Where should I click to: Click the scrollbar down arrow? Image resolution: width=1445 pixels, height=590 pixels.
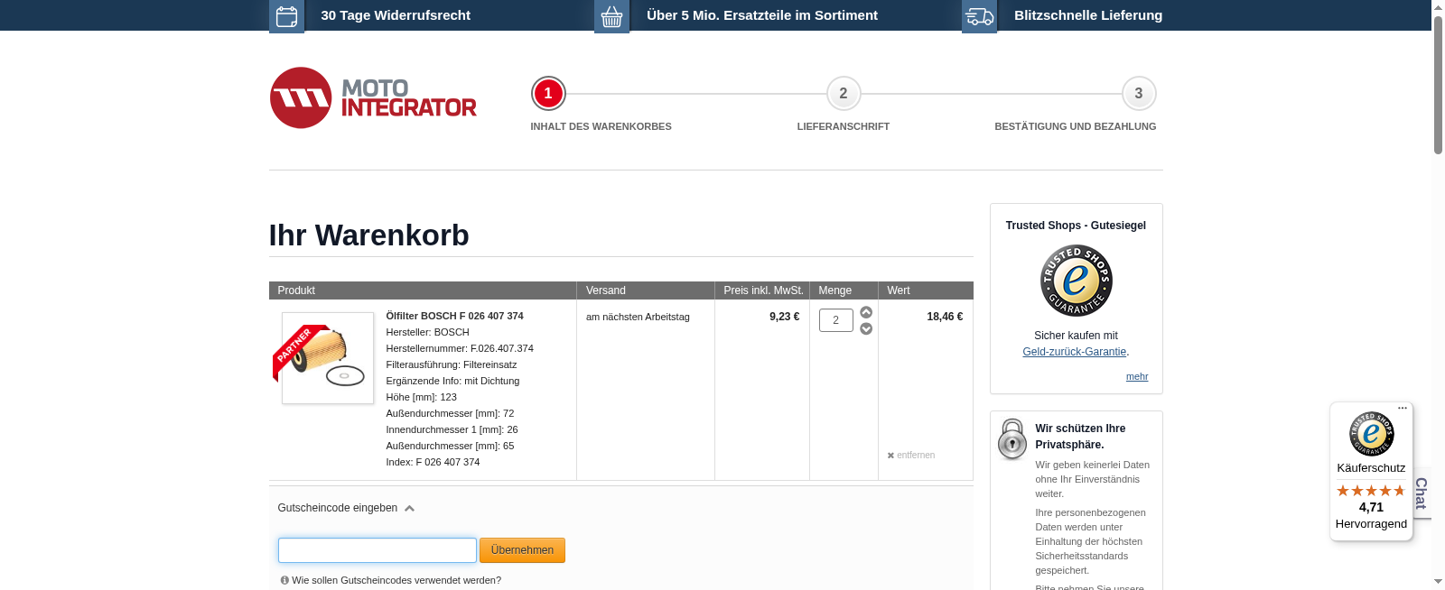1438,583
